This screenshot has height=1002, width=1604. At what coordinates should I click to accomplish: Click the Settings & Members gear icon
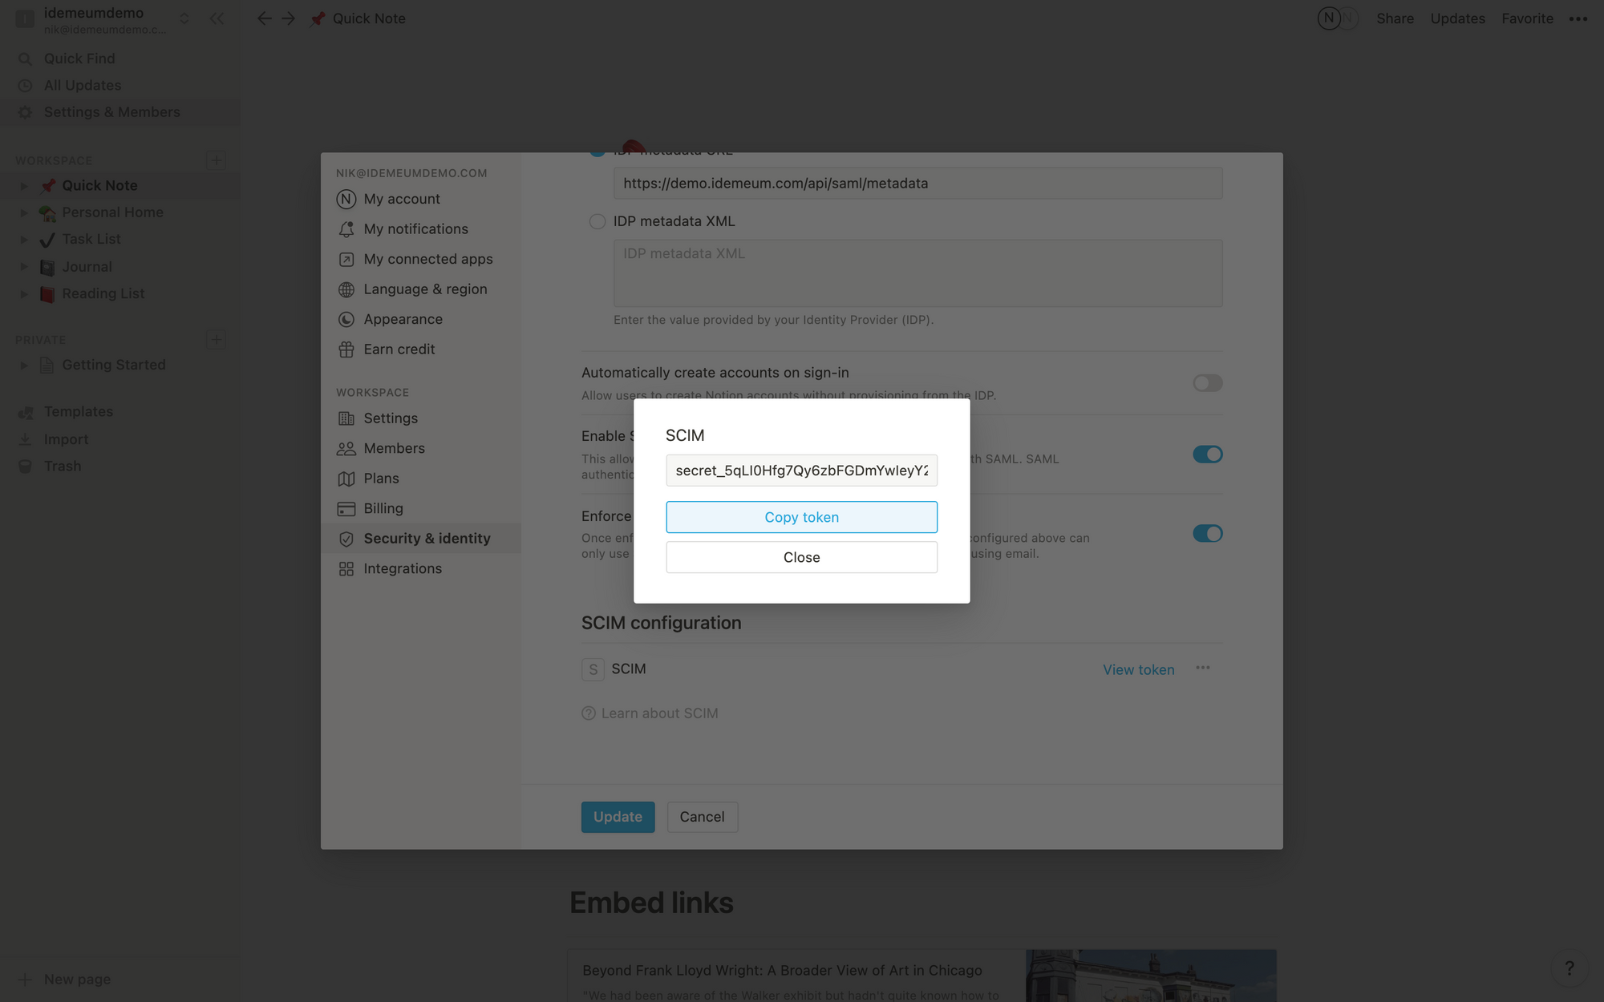[x=26, y=112]
